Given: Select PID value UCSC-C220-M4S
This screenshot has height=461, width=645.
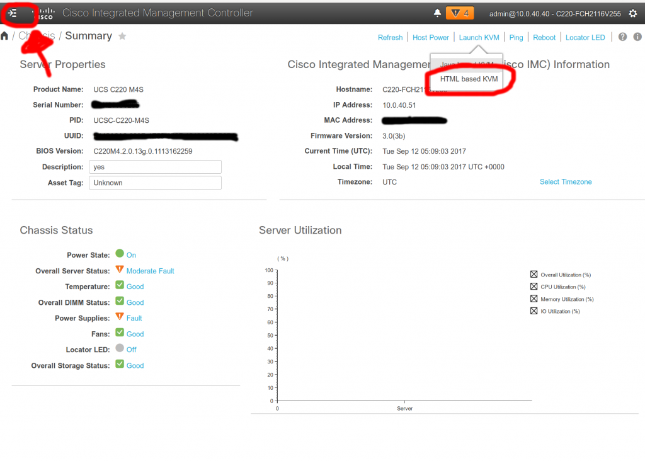Looking at the screenshot, I should [x=122, y=120].
